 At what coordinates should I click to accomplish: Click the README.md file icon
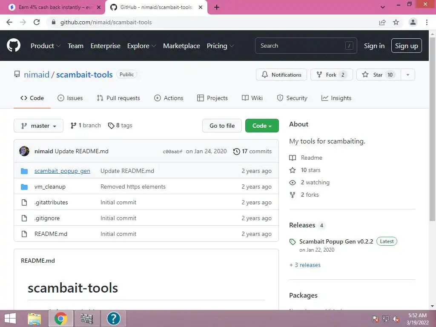[x=24, y=234]
